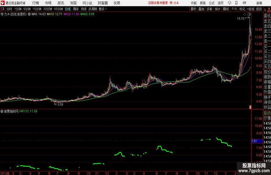Click the MA5: 14.03 label
271x175 pixels.
tap(39, 14)
